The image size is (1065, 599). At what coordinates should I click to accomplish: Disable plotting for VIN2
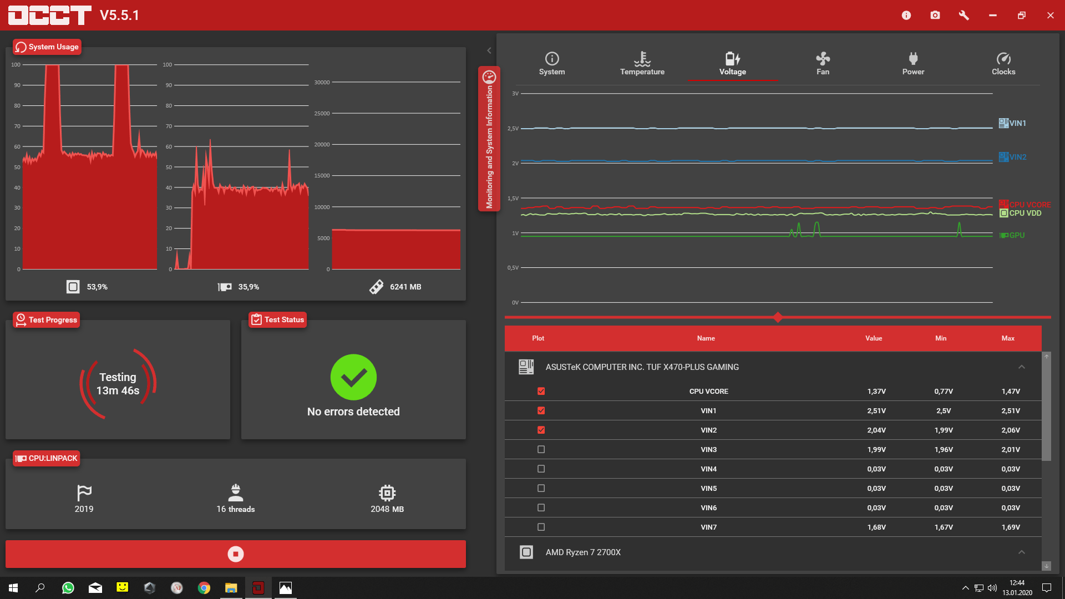(541, 430)
